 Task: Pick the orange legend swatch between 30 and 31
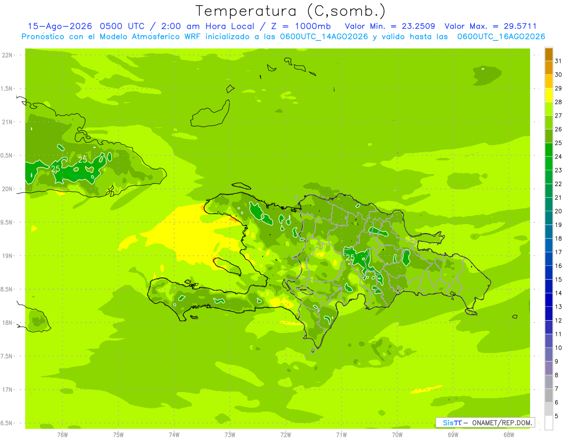coord(549,68)
